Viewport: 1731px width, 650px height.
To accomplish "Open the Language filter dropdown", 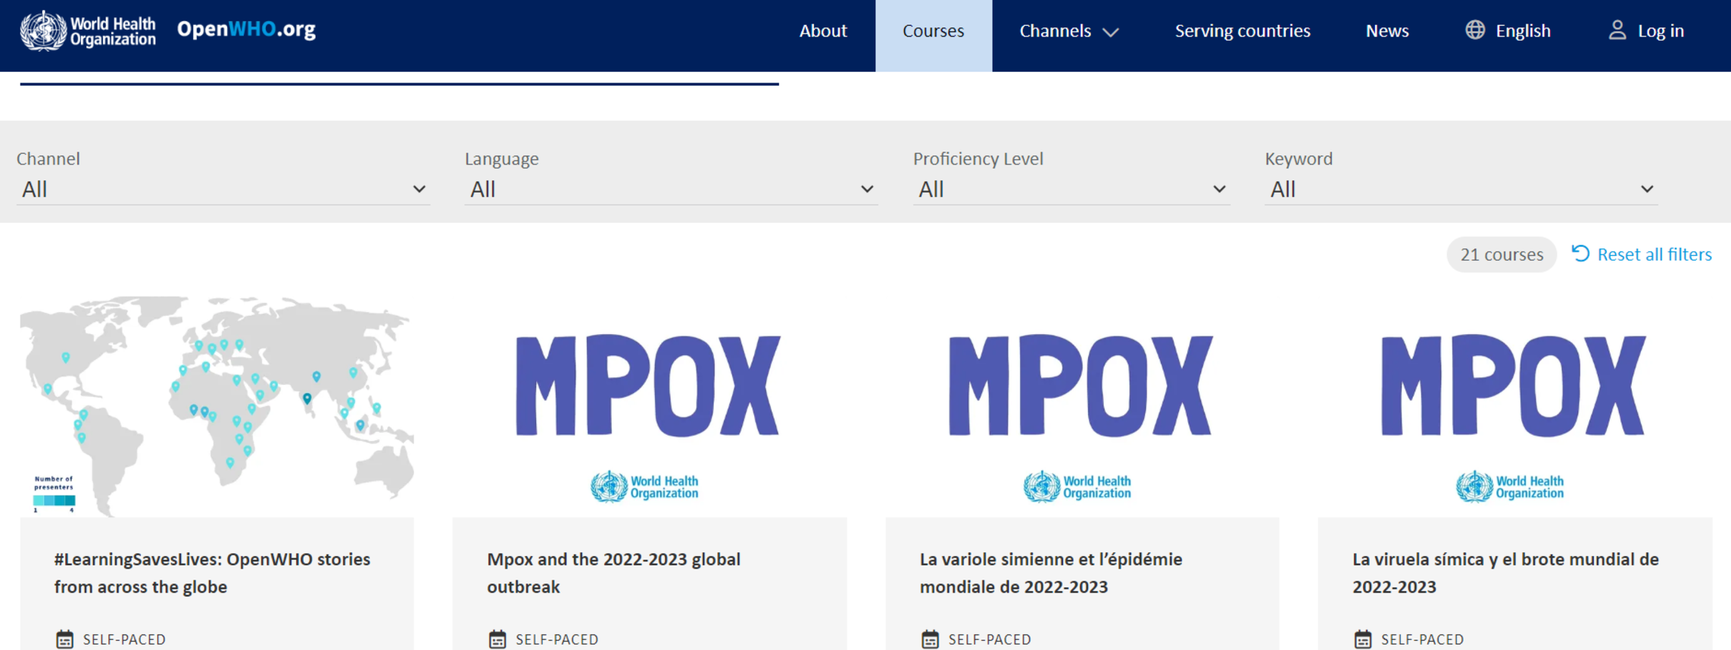I will click(x=670, y=189).
